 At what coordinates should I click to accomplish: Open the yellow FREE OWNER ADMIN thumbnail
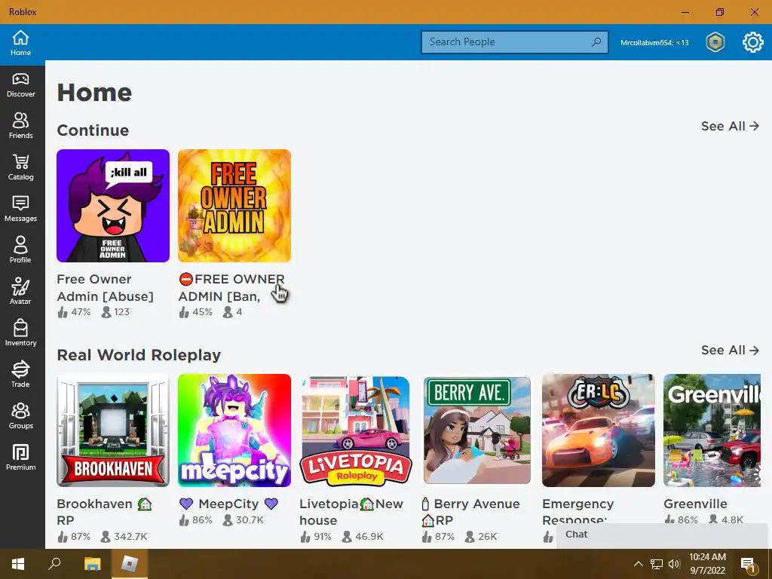(234, 206)
